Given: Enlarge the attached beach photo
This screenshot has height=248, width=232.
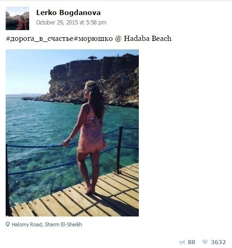Looking at the screenshot, I should coord(72,133).
